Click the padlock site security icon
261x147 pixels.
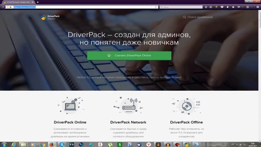pyautogui.click(x=11, y=7)
